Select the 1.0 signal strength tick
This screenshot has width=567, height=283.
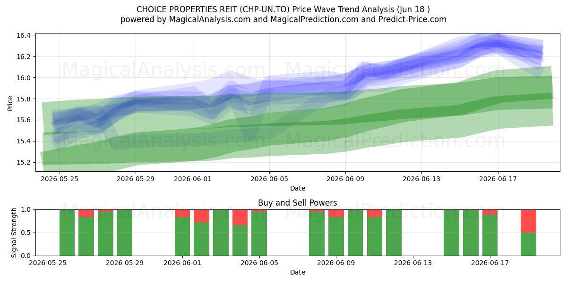(26, 209)
